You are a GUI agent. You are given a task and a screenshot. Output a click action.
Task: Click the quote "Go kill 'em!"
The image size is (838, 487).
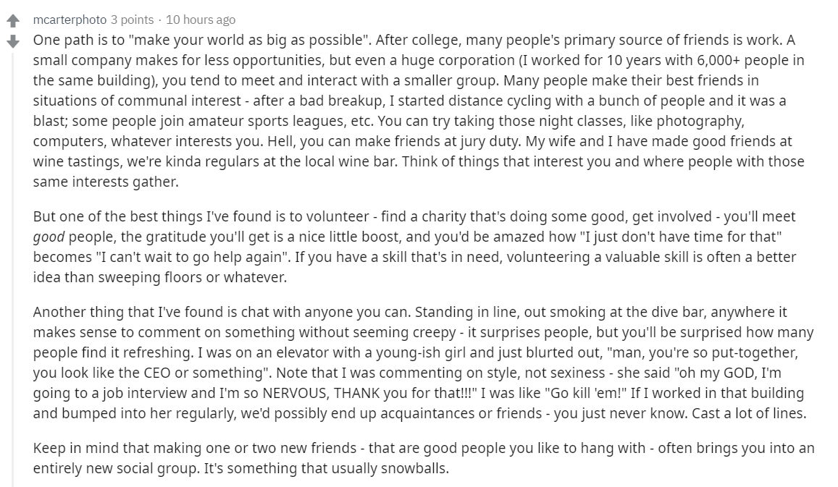coord(586,394)
